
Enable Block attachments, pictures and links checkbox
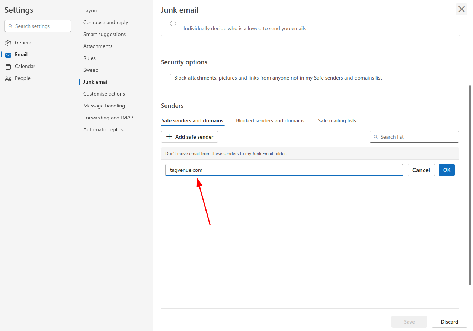167,78
